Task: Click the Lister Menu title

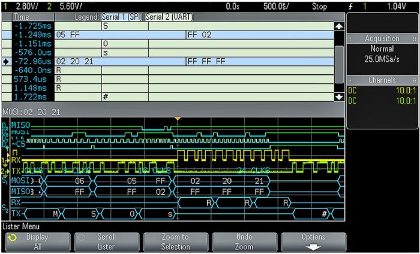Action: pos(21,226)
